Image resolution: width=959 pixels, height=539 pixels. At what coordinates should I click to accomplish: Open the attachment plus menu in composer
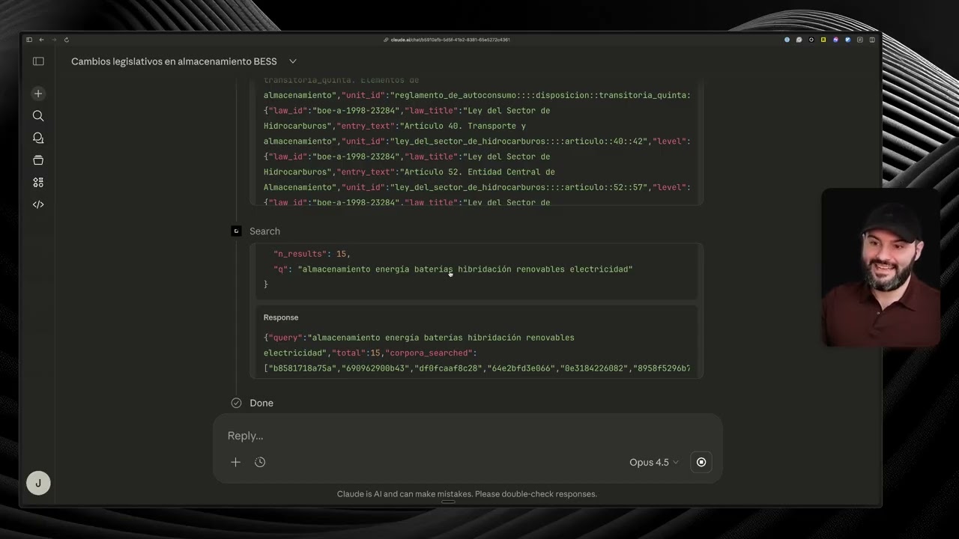click(x=235, y=462)
